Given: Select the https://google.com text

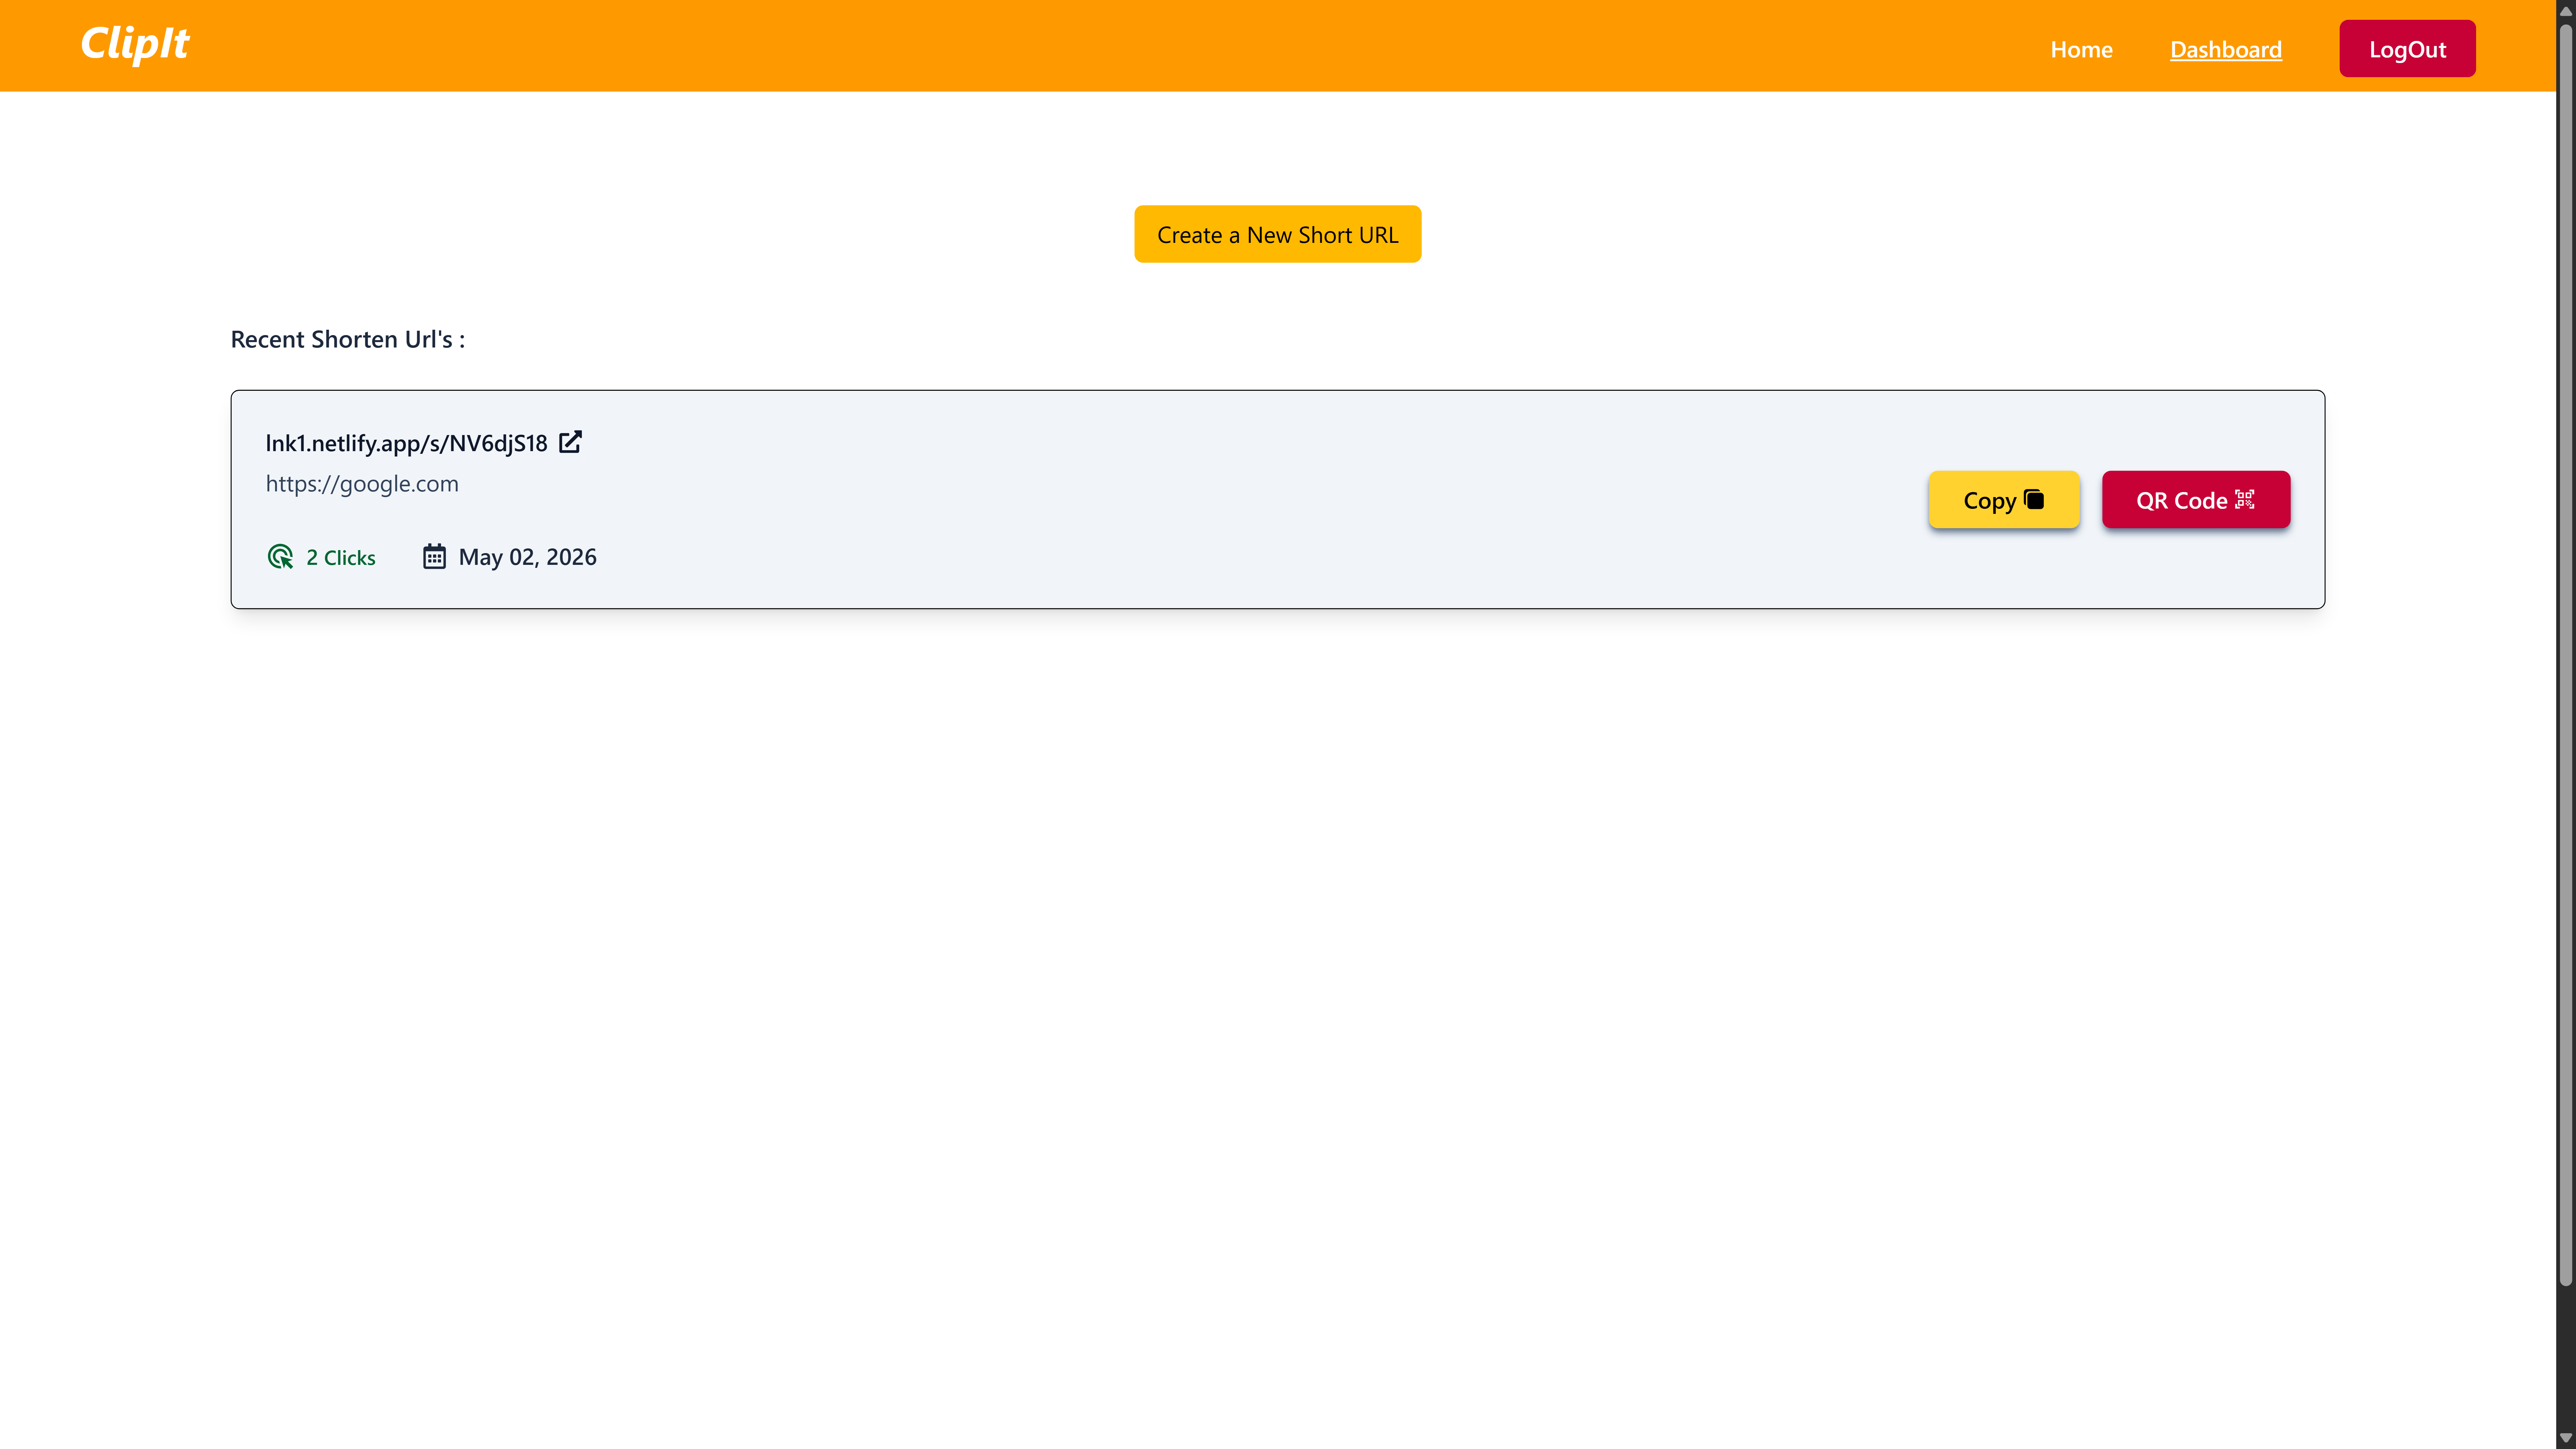Looking at the screenshot, I should pos(362,484).
